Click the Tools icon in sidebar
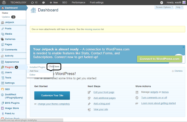Image resolution: width=187 pixels, height=122 pixels. [3, 78]
